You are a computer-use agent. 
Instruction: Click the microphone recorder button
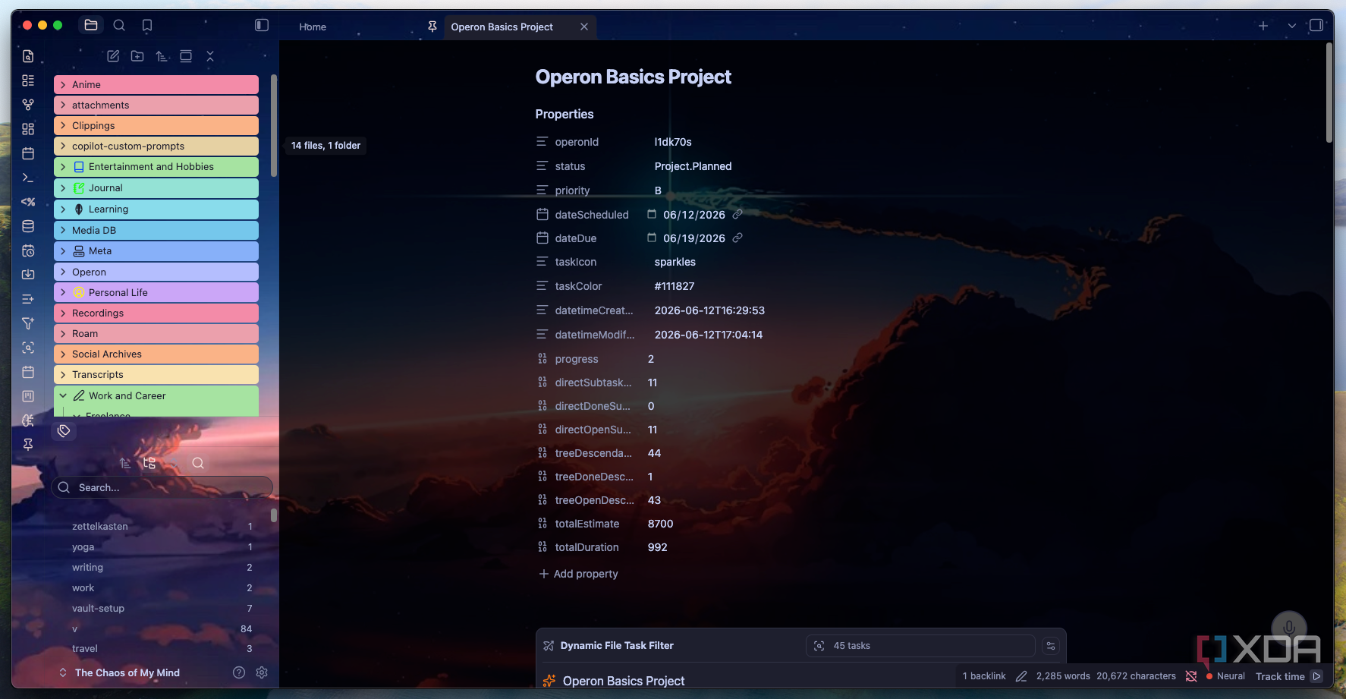click(1288, 628)
